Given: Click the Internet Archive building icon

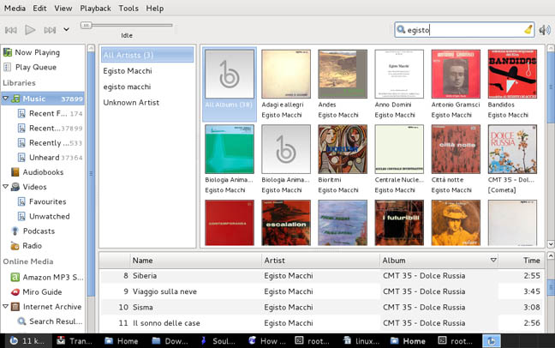Looking at the screenshot, I should [15, 307].
